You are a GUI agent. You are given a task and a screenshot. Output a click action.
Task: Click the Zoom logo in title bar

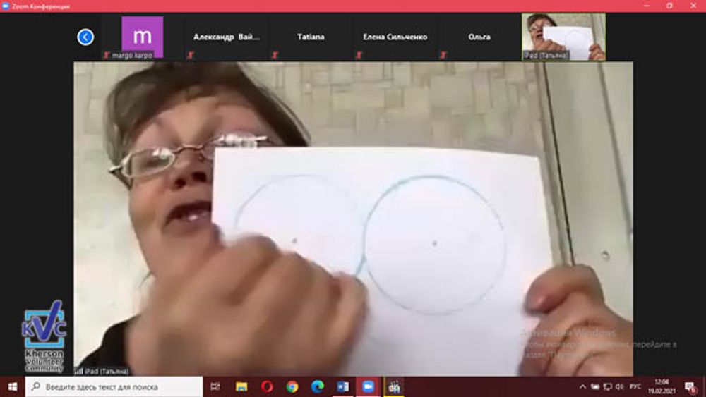[6, 6]
